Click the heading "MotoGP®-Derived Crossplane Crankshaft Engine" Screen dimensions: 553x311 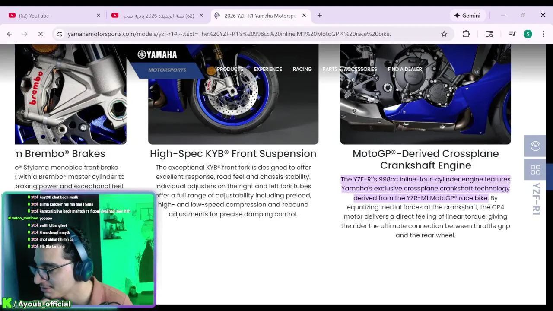tap(426, 159)
